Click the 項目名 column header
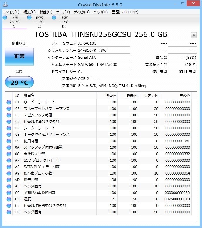The image size is (202, 228). tap(59, 95)
